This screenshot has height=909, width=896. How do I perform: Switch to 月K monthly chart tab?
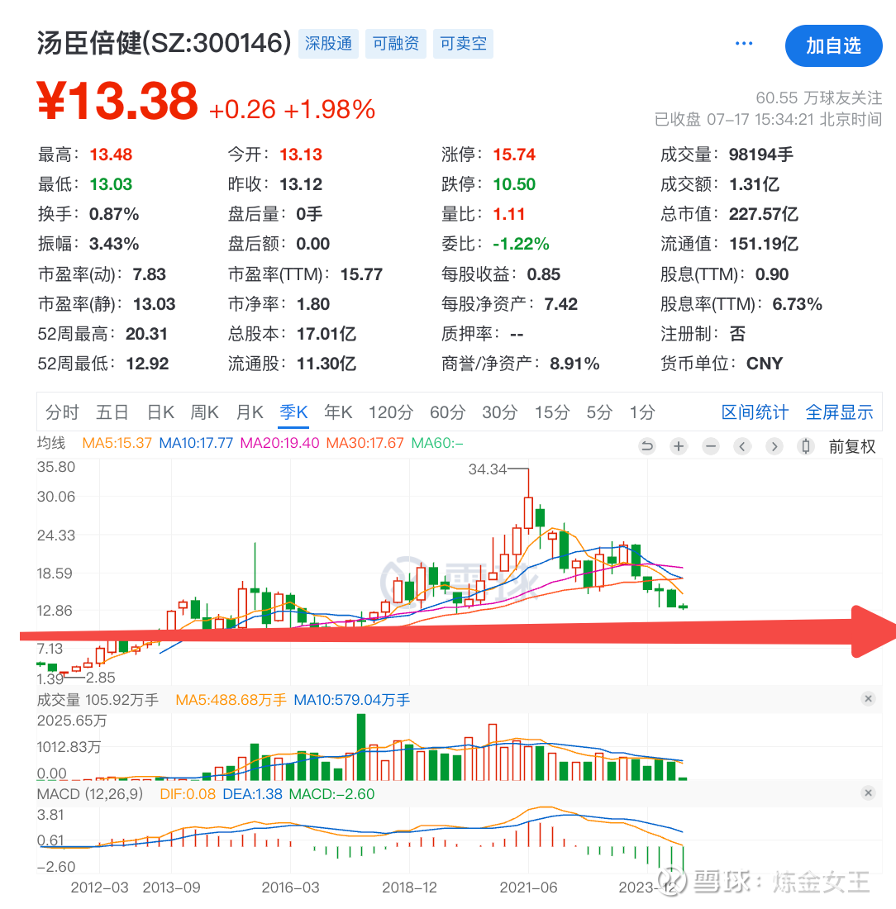tap(250, 412)
